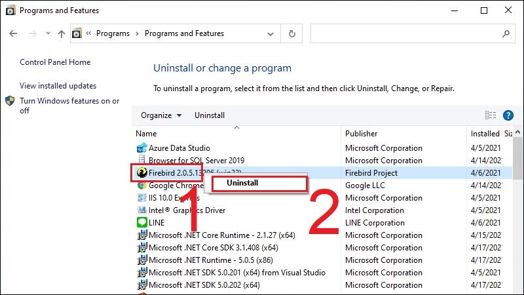The image size is (524, 295).
Task: Sort by the Installed On column header
Action: [x=485, y=134]
